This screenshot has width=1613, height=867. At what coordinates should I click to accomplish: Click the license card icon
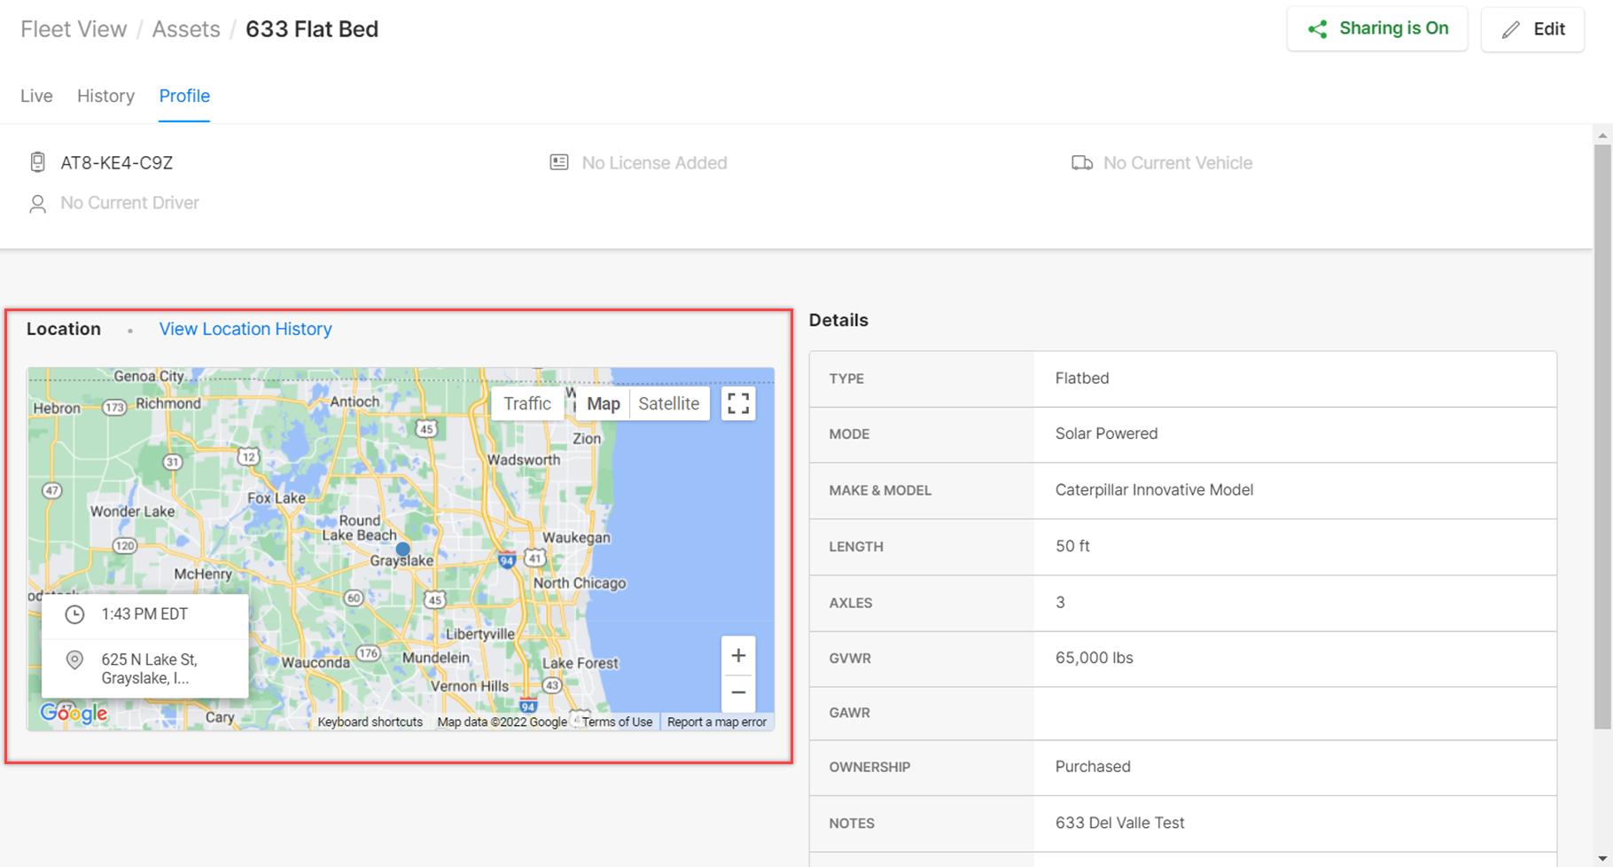[559, 162]
